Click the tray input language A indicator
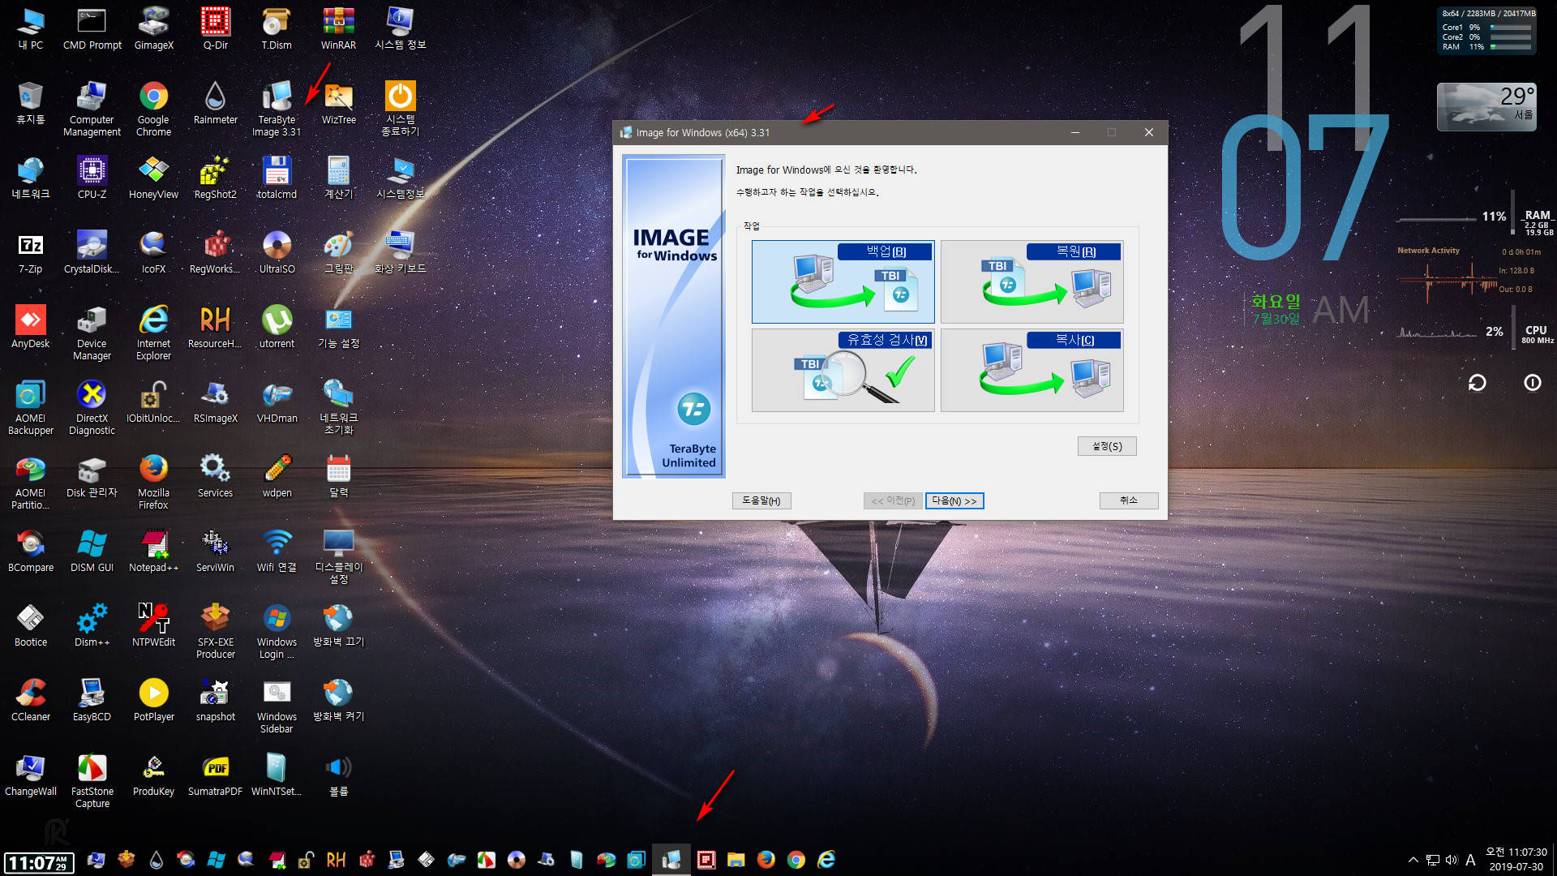The image size is (1557, 876). (x=1470, y=860)
